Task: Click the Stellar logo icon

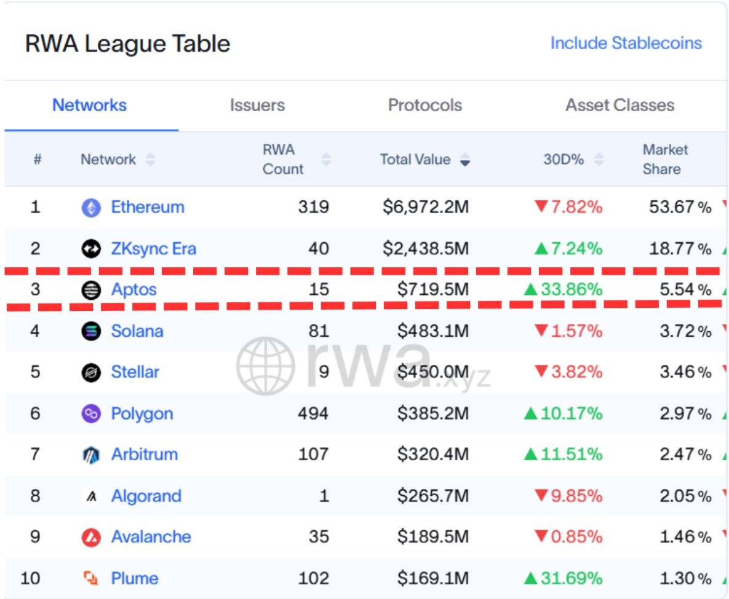Action: 91,372
